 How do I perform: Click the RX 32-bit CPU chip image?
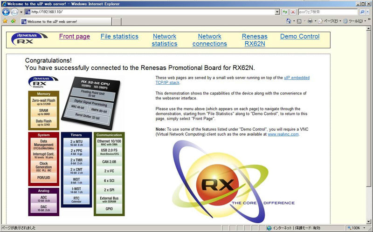(x=91, y=102)
